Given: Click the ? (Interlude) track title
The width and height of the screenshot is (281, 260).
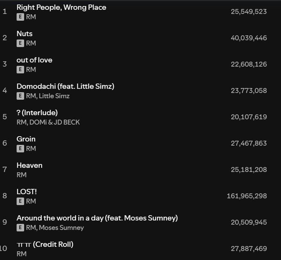Looking at the screenshot, I should [37, 113].
